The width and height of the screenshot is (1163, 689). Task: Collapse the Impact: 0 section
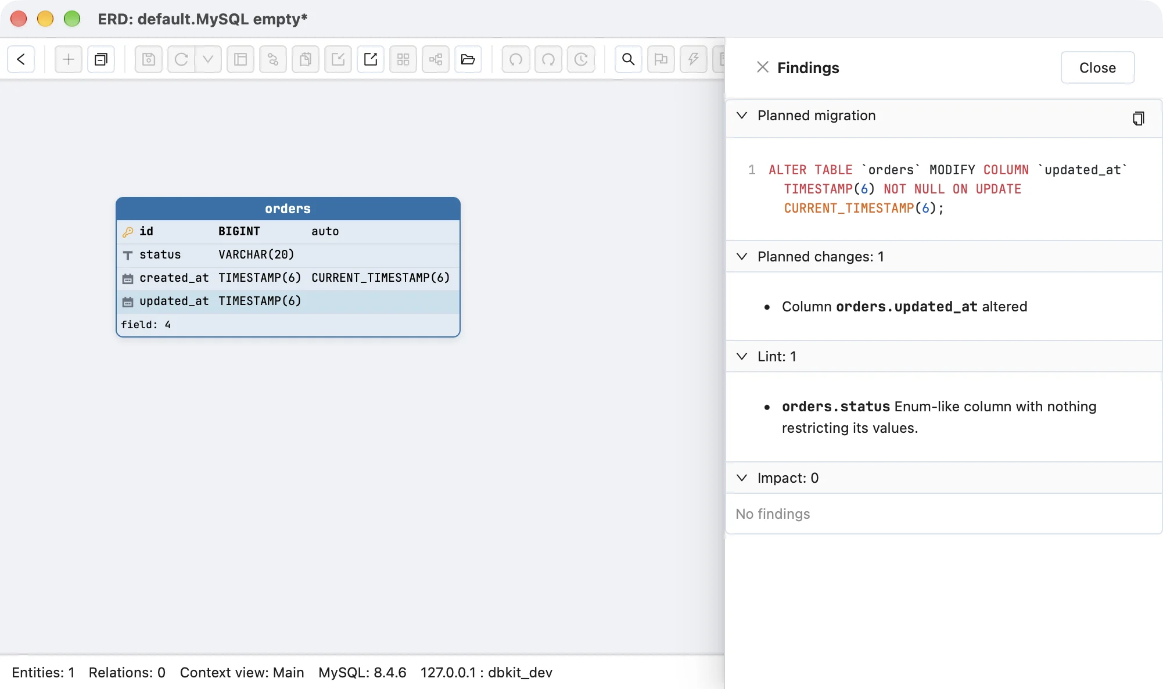click(x=742, y=478)
